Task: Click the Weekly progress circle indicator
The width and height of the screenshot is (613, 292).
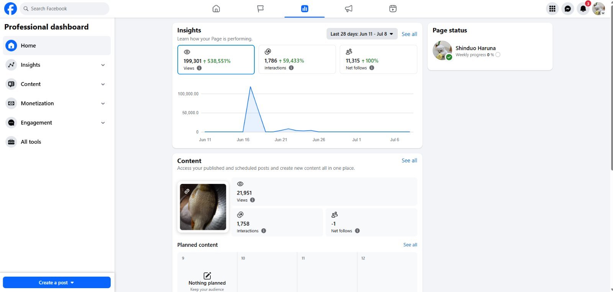Action: point(498,55)
